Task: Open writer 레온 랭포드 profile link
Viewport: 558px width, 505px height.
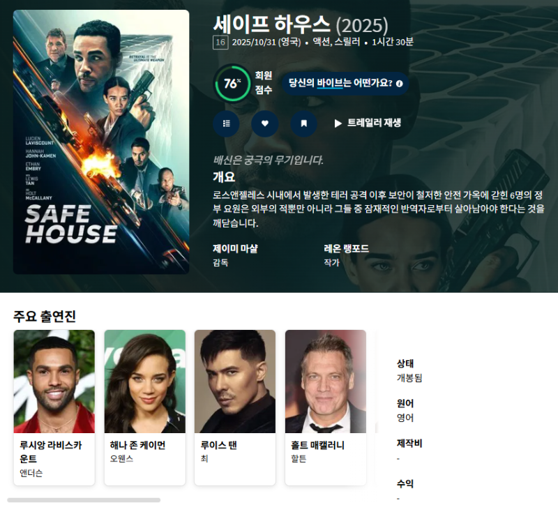Action: pos(346,248)
